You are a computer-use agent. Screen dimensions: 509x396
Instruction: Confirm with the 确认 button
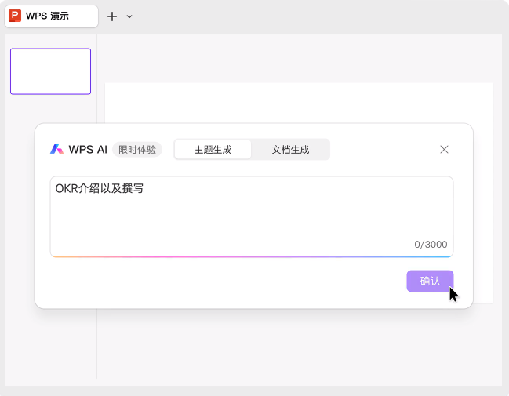(430, 281)
